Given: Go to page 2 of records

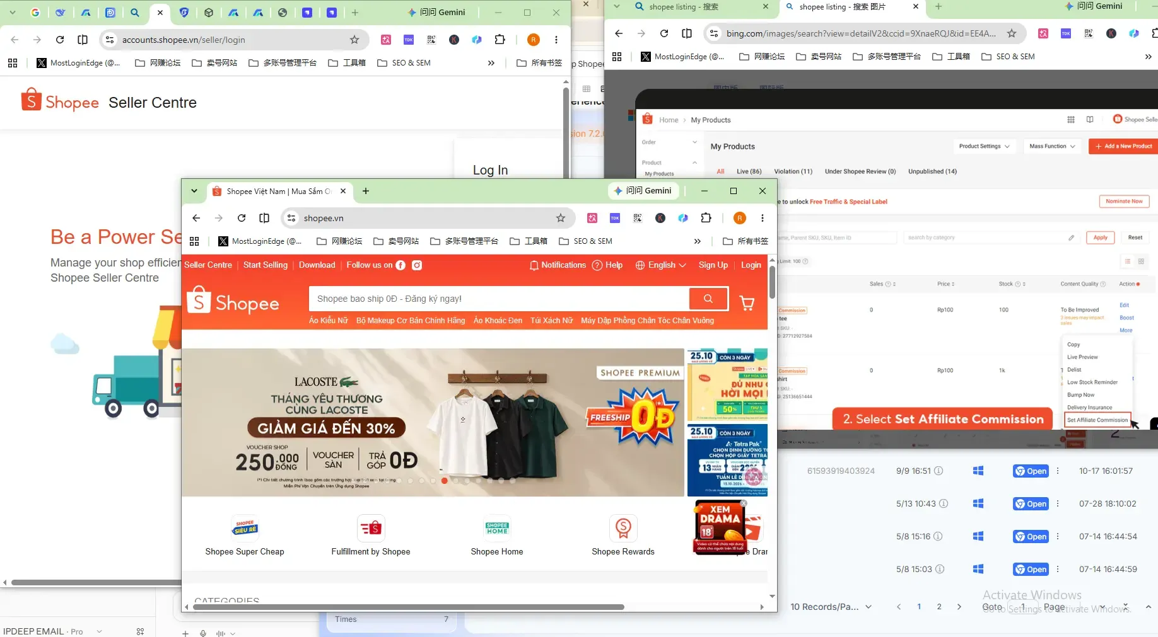Looking at the screenshot, I should point(939,607).
